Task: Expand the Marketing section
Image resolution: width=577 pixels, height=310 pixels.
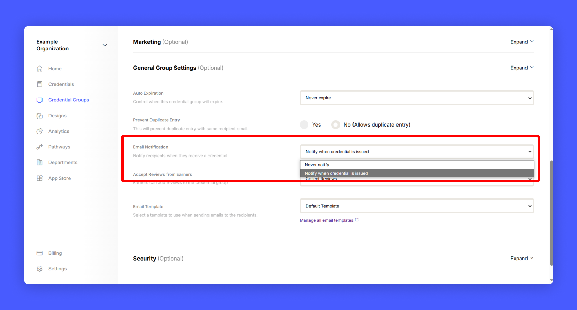Action: (522, 42)
